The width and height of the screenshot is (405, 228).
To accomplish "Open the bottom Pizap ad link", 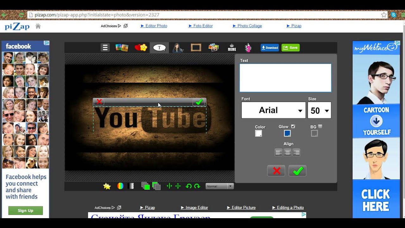I will [147, 208].
